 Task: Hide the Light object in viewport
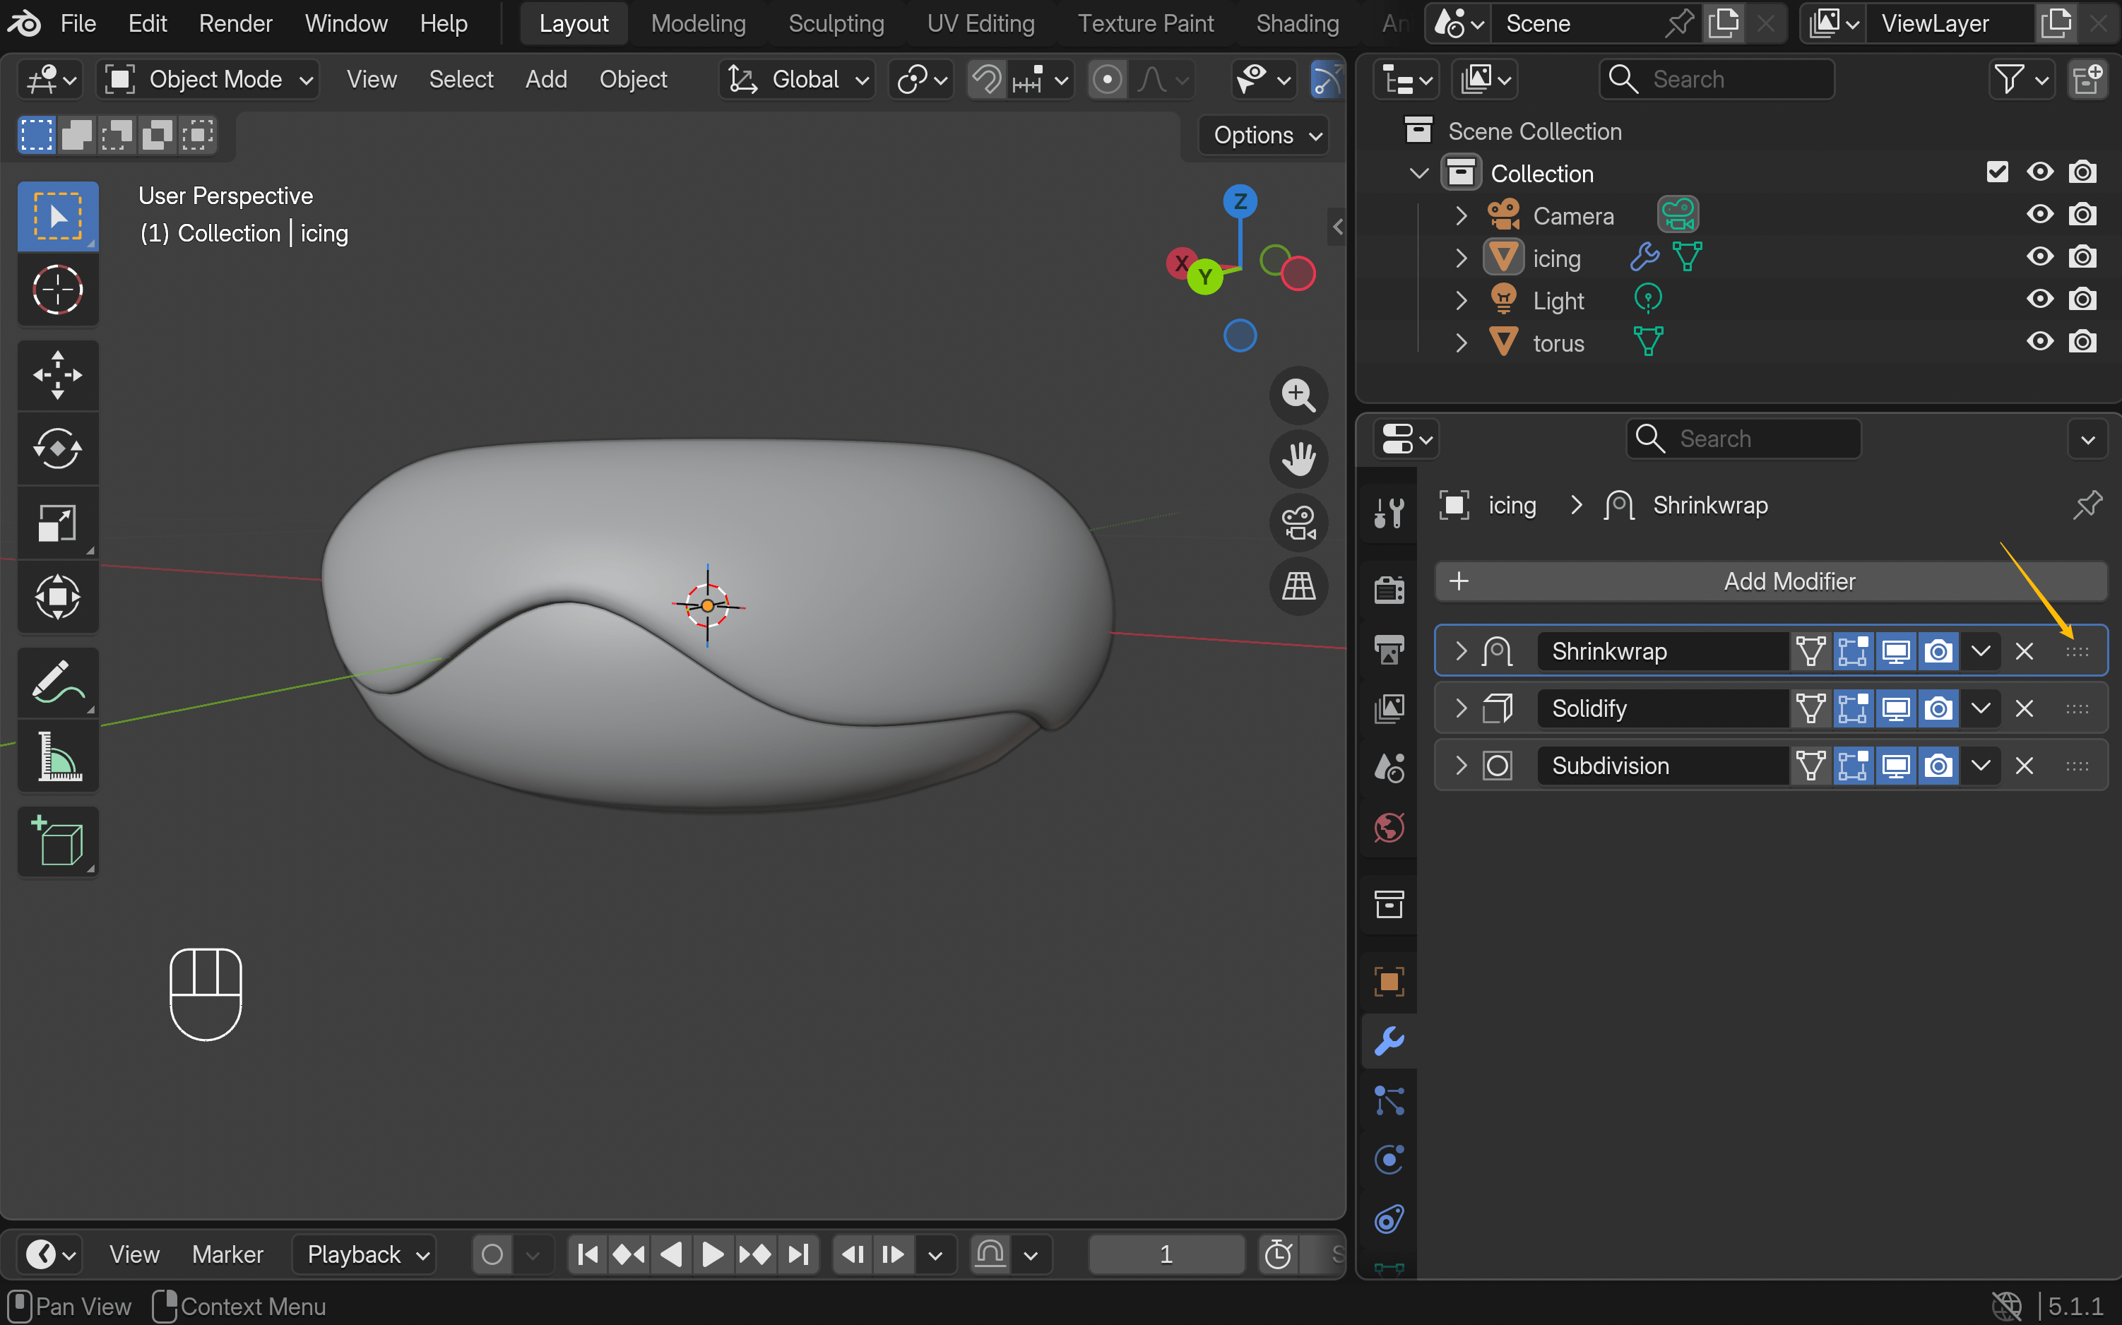[2039, 299]
